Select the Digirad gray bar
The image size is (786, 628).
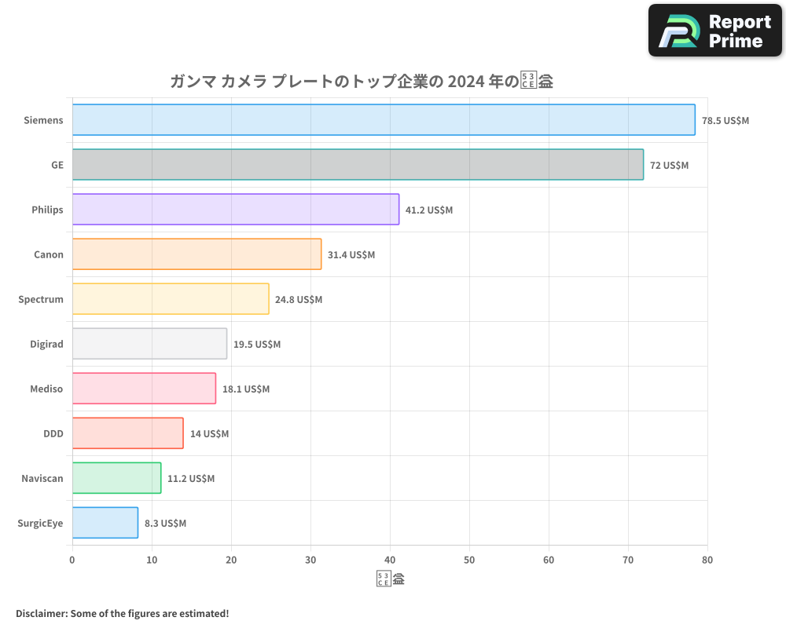click(149, 344)
